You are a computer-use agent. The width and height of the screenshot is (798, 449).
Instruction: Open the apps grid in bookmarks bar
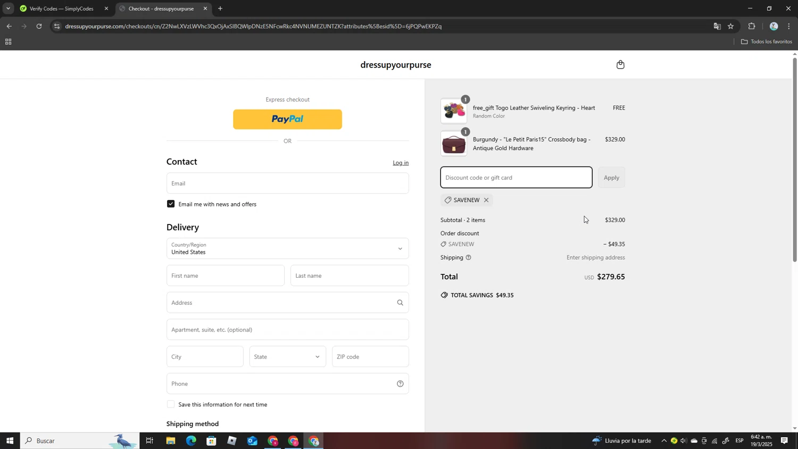tap(8, 42)
